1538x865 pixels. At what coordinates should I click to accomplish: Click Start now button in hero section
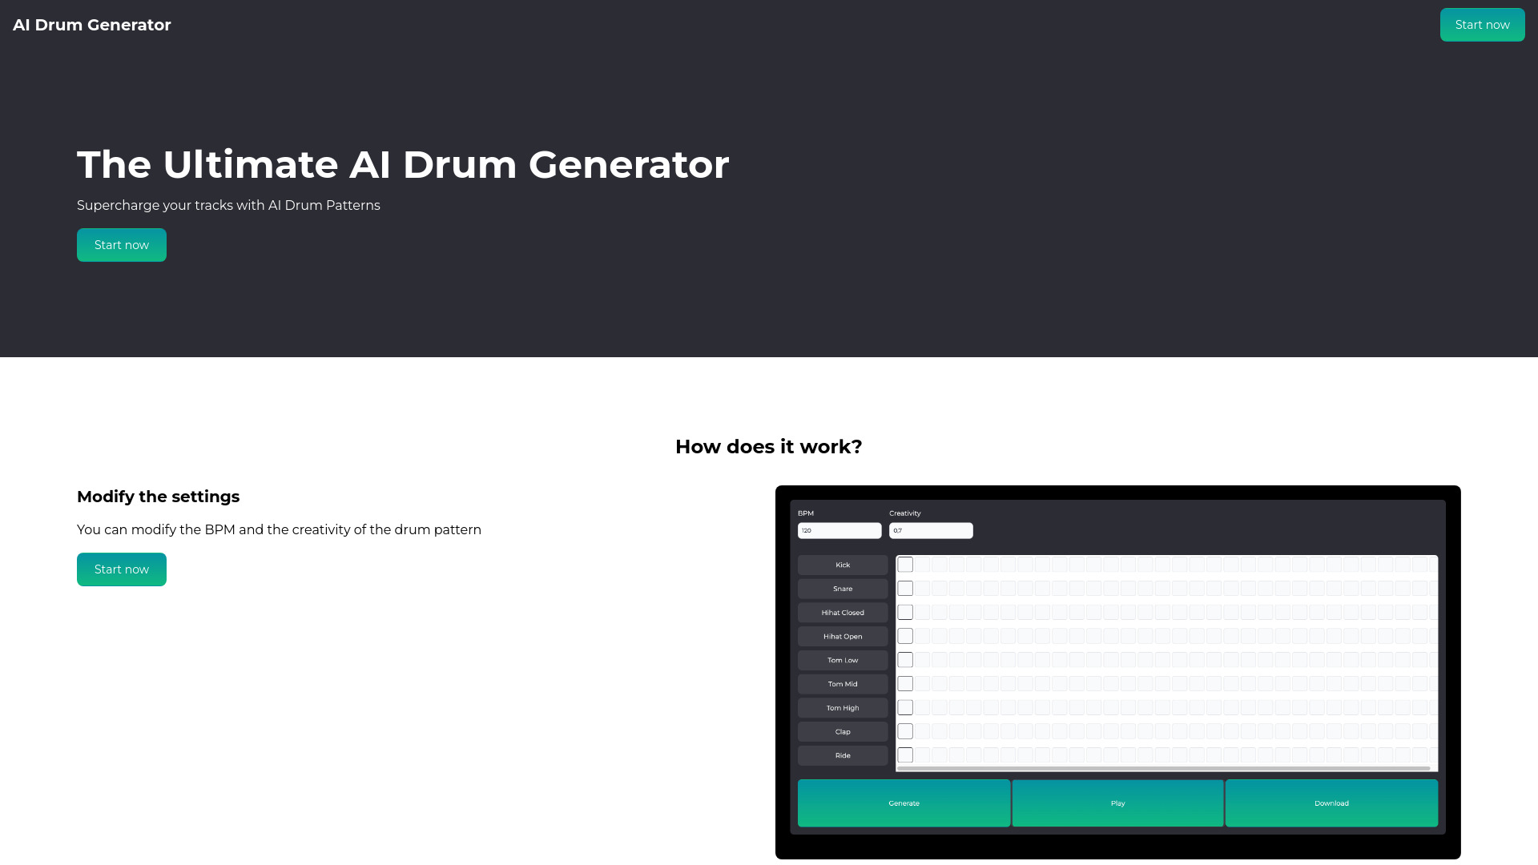click(122, 245)
